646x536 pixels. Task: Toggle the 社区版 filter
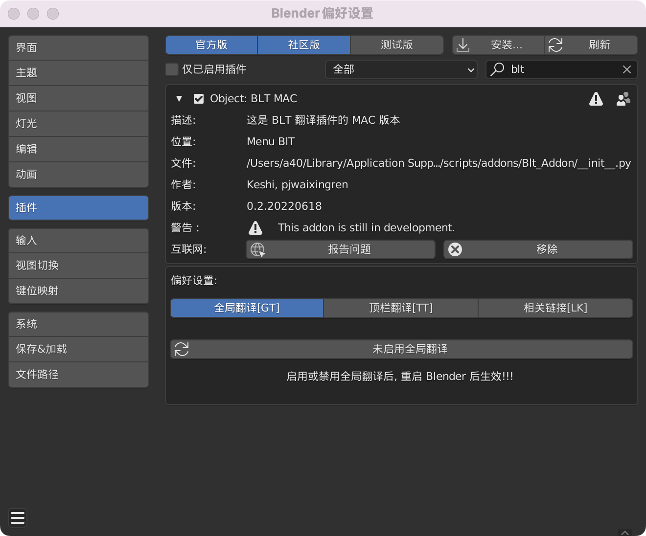[x=304, y=45]
